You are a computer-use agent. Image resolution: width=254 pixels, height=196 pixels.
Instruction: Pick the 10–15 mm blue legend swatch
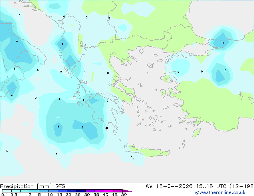tap(53, 191)
